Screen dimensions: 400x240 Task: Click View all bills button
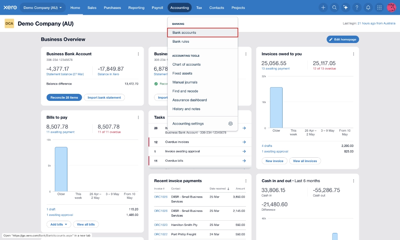click(86, 224)
